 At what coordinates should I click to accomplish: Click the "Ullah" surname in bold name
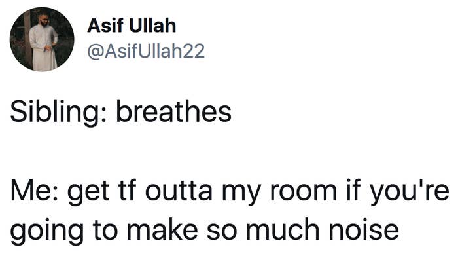click(152, 26)
